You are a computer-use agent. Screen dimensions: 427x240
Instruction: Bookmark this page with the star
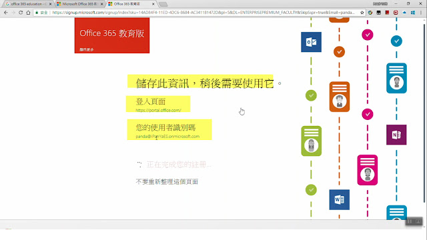[362, 13]
